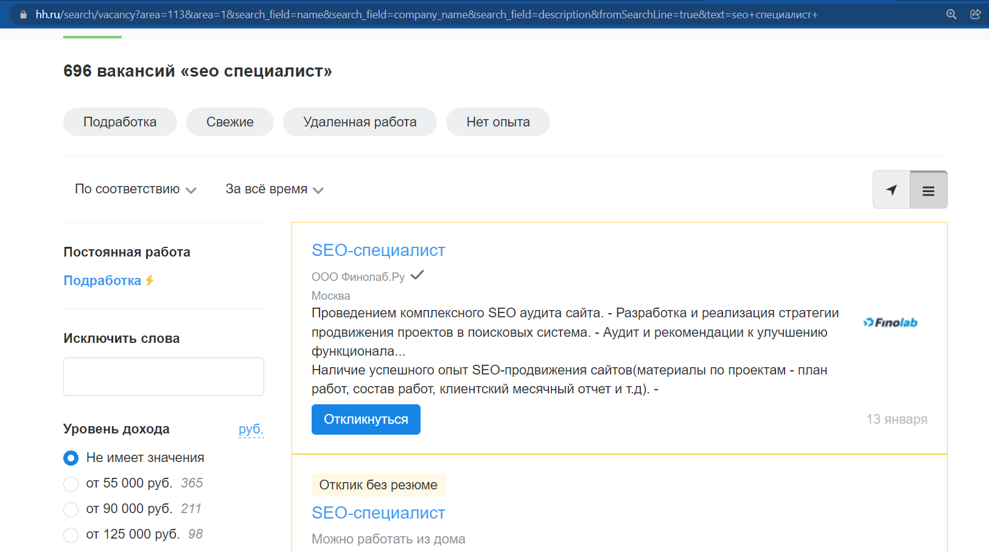Apply the «Нет опыта» filter

click(498, 122)
